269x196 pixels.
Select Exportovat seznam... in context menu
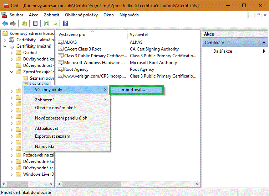[54, 136]
